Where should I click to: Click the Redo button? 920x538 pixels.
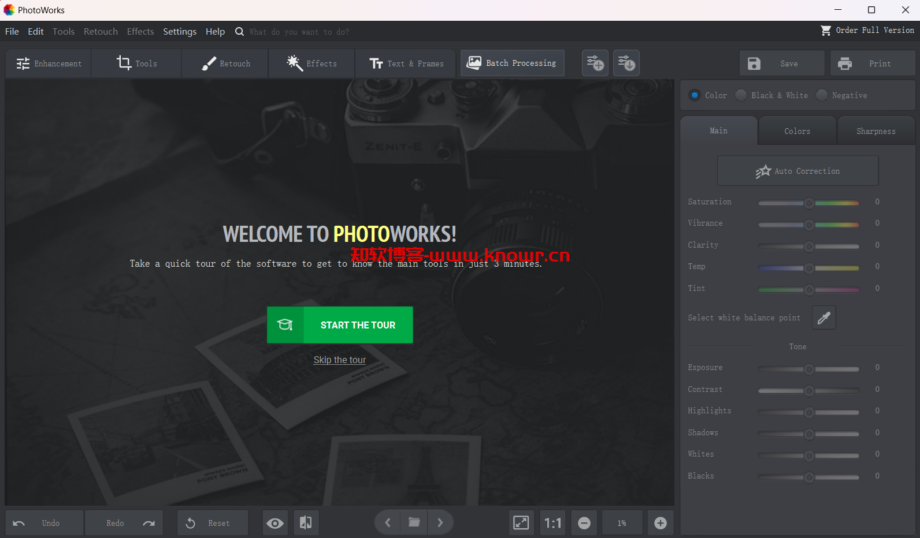pos(124,523)
